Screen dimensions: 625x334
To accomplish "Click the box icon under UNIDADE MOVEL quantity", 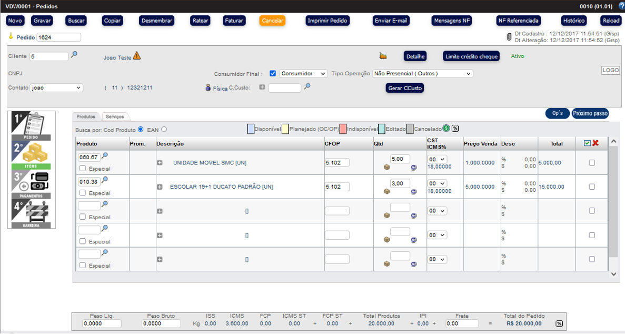I will tap(386, 168).
